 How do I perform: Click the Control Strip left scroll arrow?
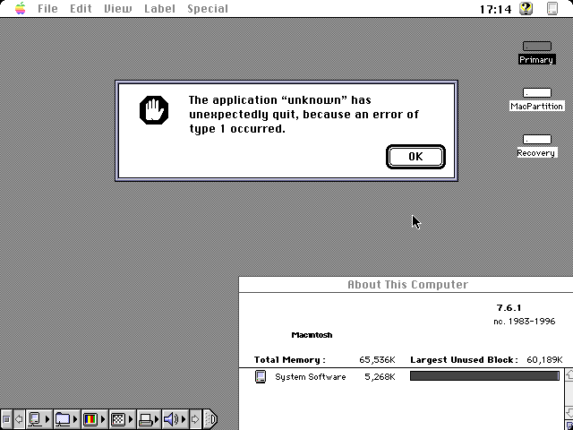click(19, 419)
